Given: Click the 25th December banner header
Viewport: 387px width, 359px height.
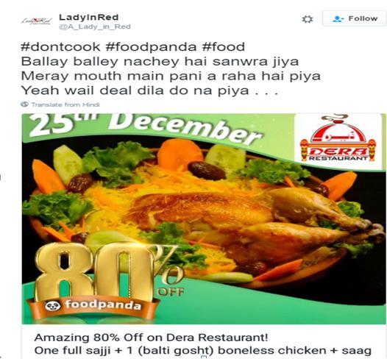Looking at the screenshot, I should (145, 127).
